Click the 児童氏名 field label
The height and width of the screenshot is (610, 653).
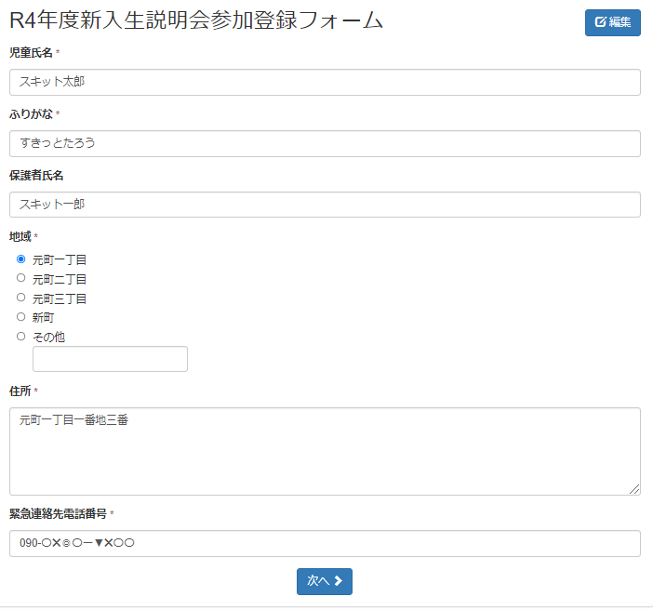[x=31, y=53]
